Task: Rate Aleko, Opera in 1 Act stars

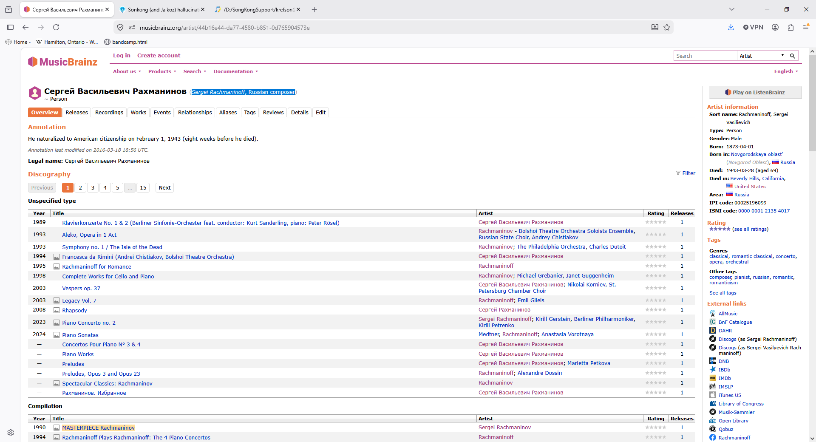Action: [x=656, y=235]
